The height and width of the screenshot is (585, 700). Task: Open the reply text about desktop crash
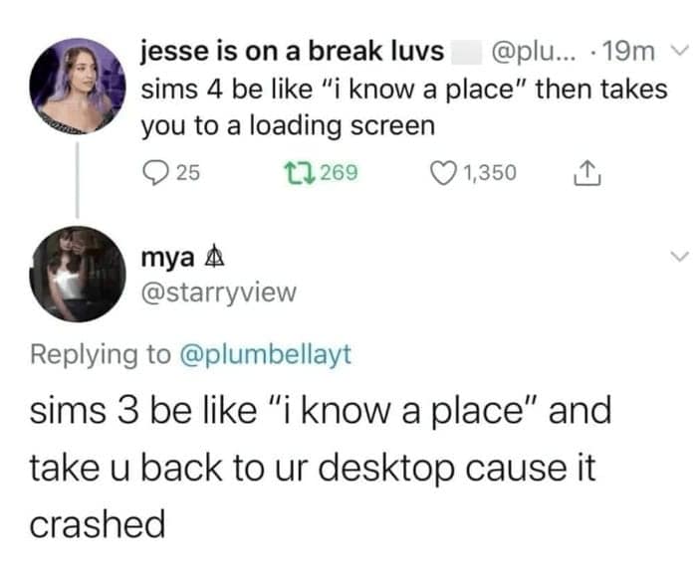(x=320, y=468)
